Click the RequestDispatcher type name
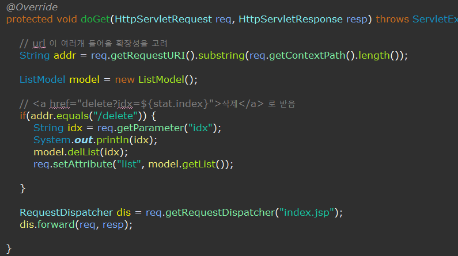 coord(66,212)
